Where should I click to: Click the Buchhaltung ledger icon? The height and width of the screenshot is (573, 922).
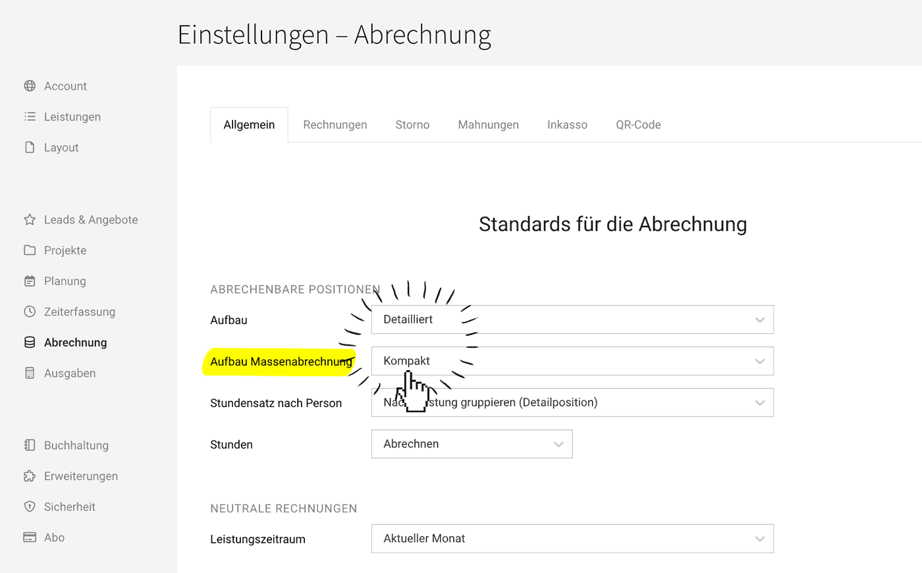[x=30, y=445]
